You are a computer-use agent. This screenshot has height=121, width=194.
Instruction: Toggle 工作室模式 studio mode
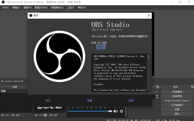pos(177,105)
